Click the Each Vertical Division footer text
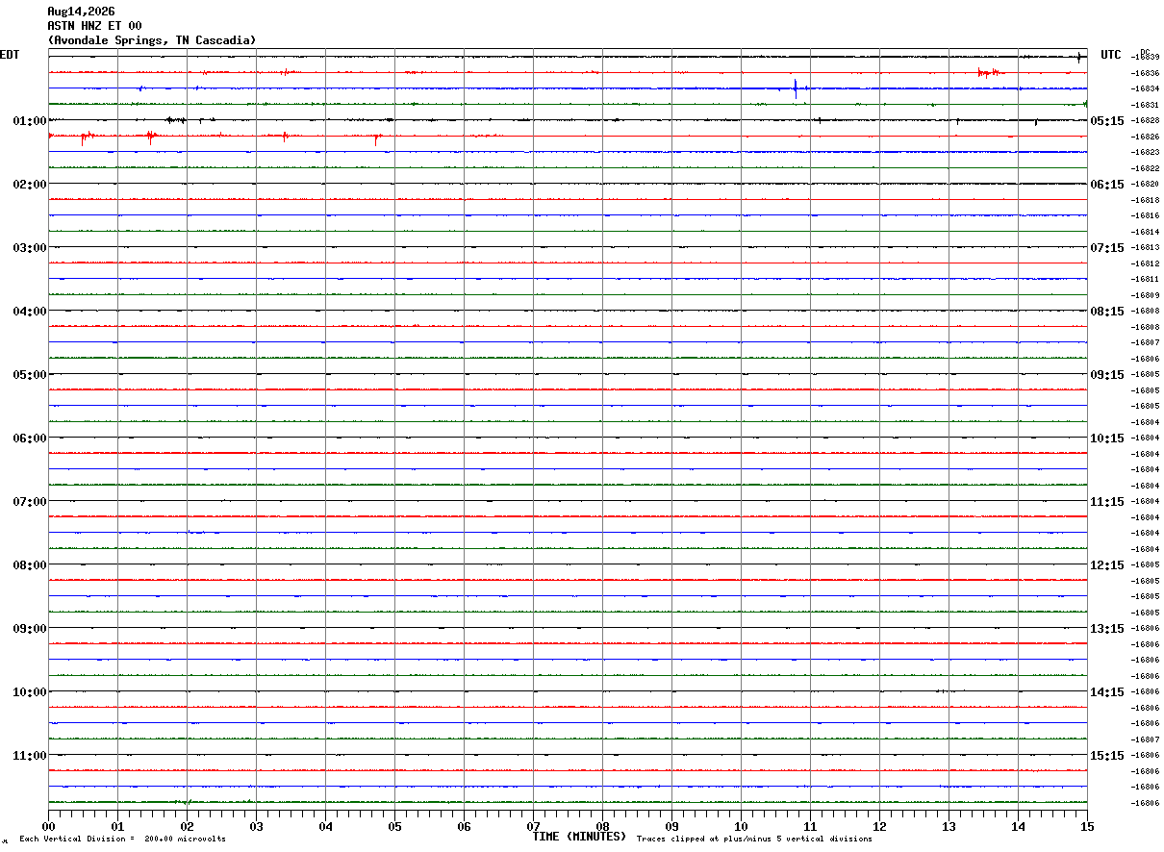The image size is (1164, 852). click(x=122, y=839)
